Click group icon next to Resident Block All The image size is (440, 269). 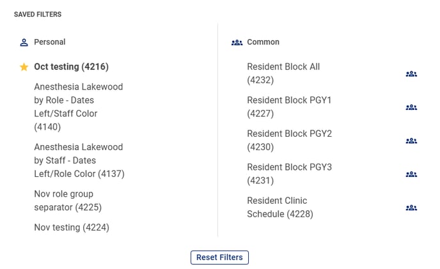pyautogui.click(x=411, y=74)
